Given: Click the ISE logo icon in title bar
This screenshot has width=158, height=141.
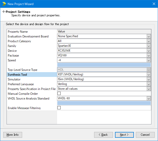Looking at the screenshot, I should pos(4,4).
